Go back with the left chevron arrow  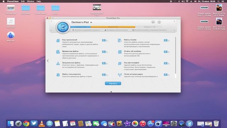(x=48, y=61)
